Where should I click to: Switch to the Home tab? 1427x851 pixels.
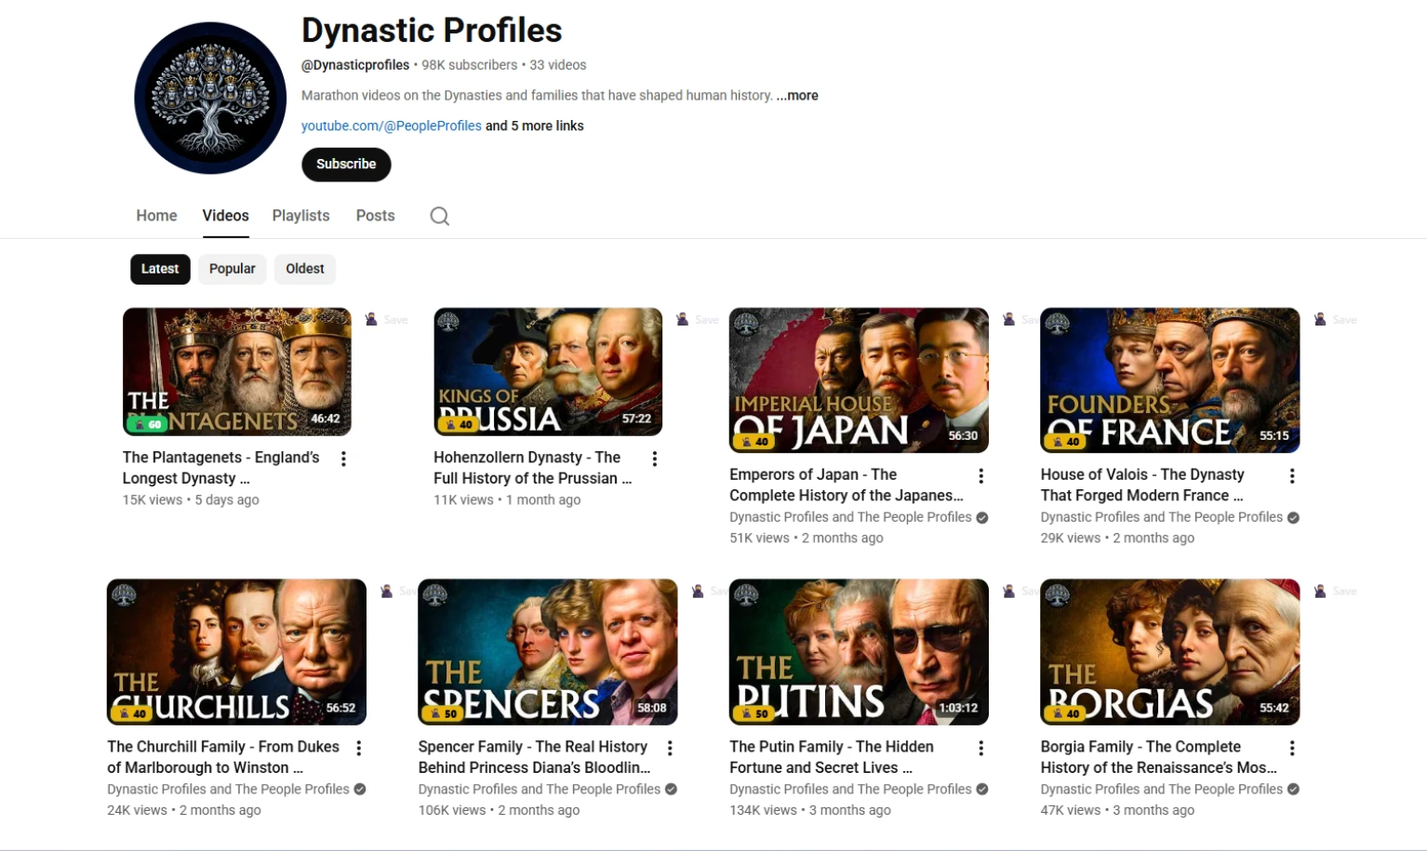156,216
